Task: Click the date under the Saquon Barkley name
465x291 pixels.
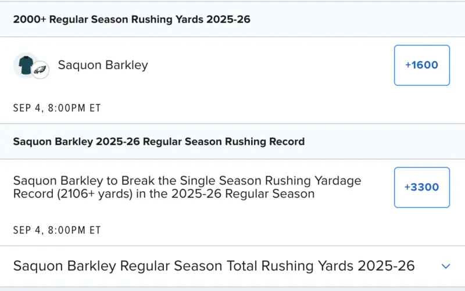Action: coord(57,108)
